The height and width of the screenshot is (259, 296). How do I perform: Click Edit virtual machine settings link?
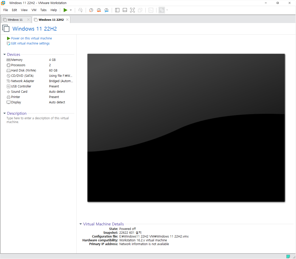tap(30, 43)
